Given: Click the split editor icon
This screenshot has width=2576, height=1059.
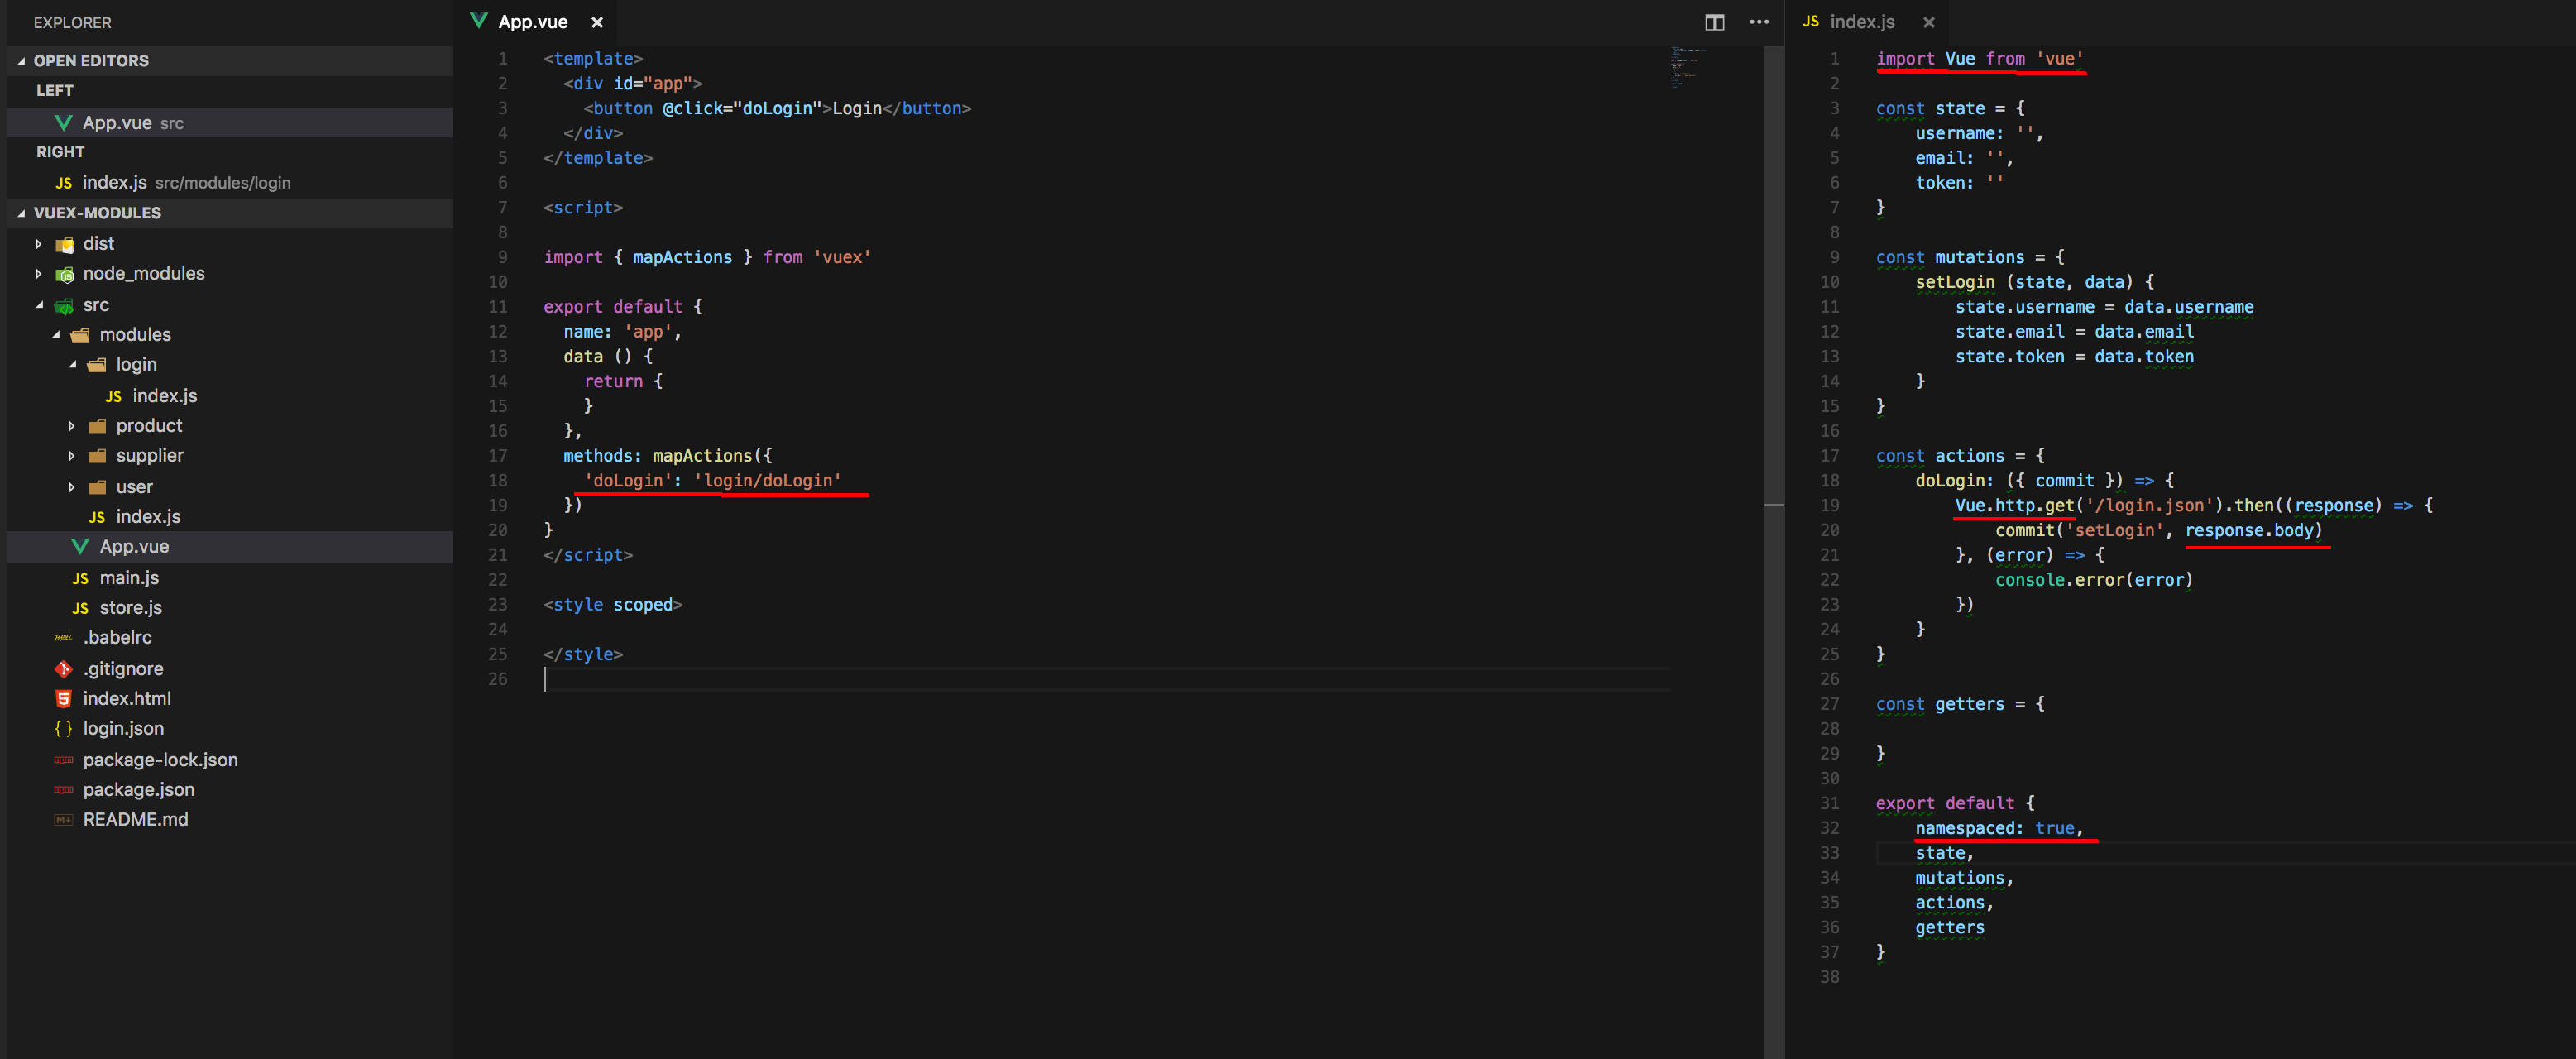Looking at the screenshot, I should point(1714,22).
